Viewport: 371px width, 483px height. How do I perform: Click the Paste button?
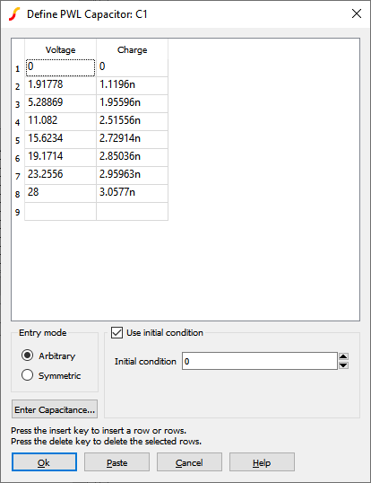click(116, 462)
